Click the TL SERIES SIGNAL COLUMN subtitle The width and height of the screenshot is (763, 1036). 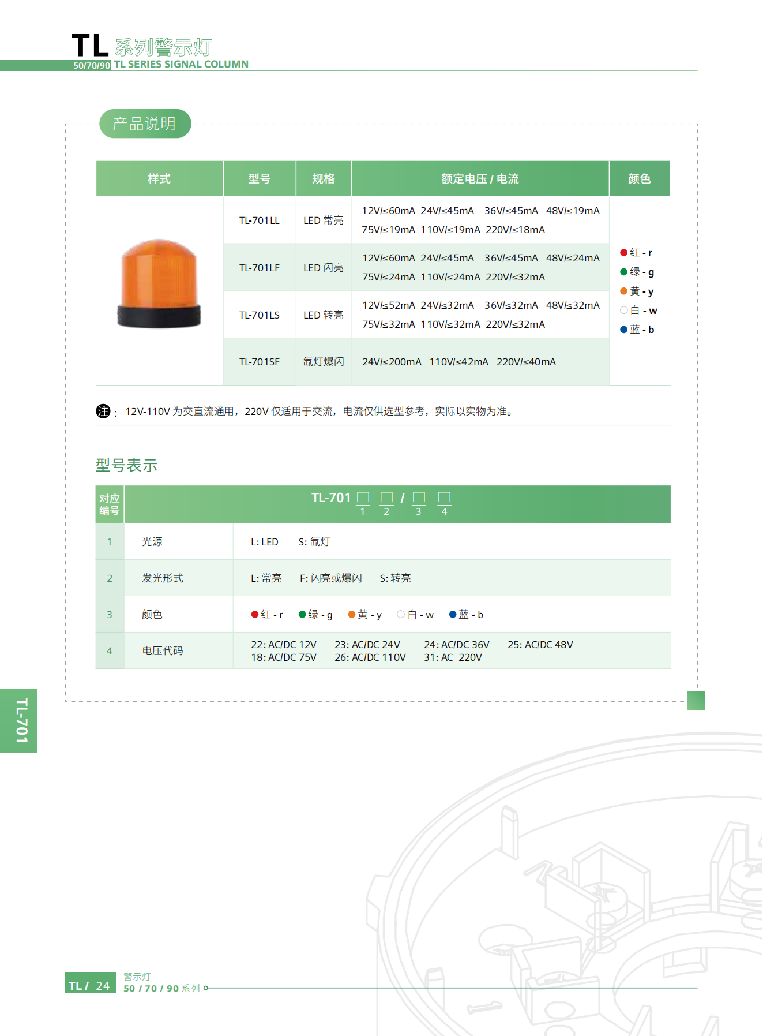[181, 64]
